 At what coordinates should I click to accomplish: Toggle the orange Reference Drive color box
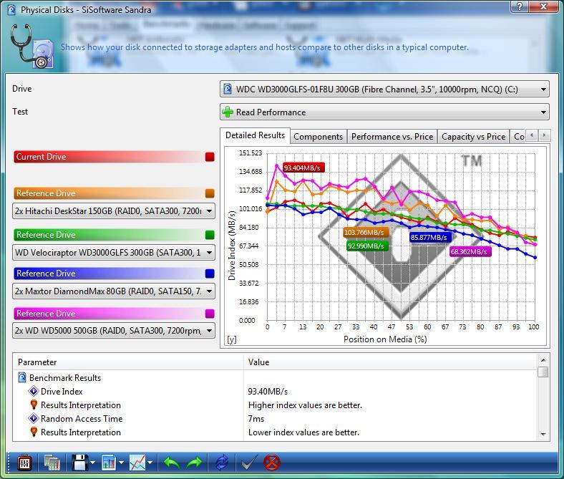click(x=210, y=193)
